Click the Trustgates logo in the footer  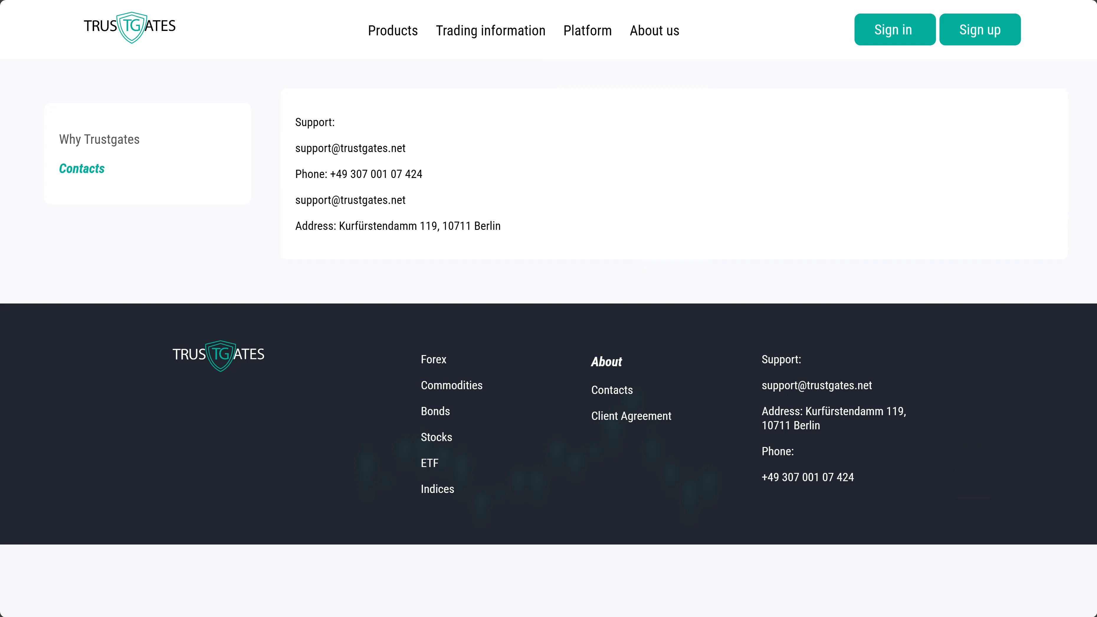coord(218,356)
